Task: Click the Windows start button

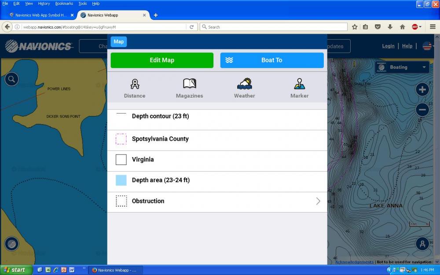Action: (x=16, y=270)
